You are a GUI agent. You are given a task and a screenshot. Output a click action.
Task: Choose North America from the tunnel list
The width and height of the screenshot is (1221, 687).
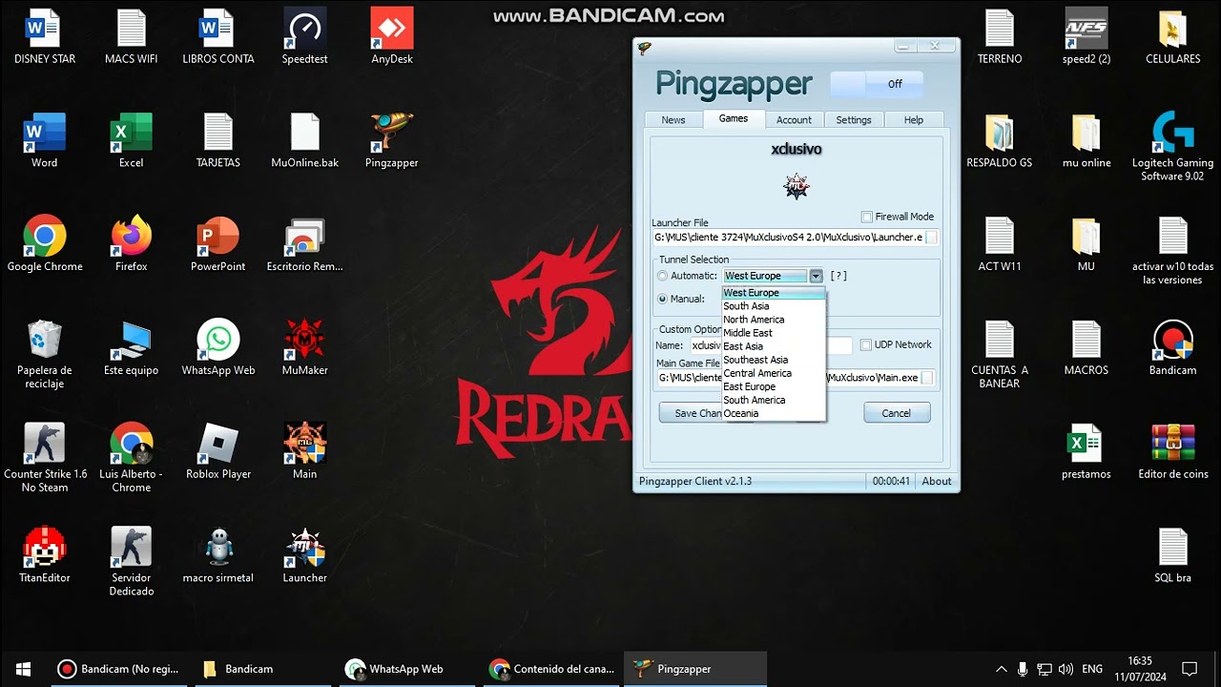(774, 320)
